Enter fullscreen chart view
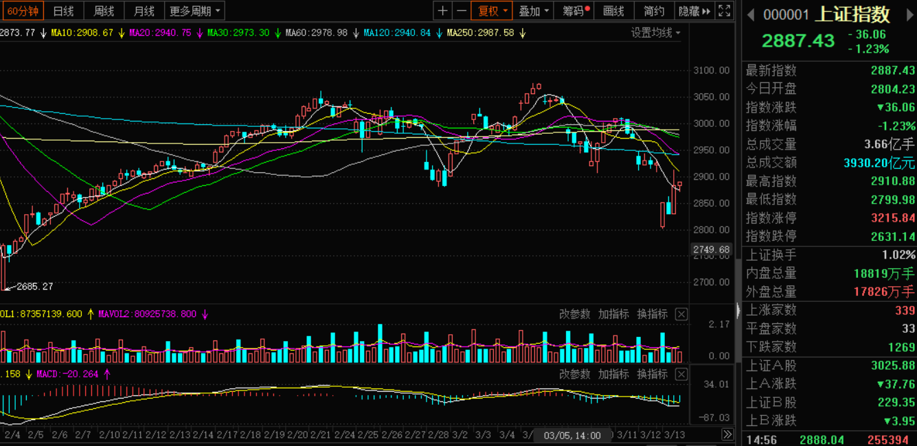This screenshot has height=446, width=917. [725, 11]
